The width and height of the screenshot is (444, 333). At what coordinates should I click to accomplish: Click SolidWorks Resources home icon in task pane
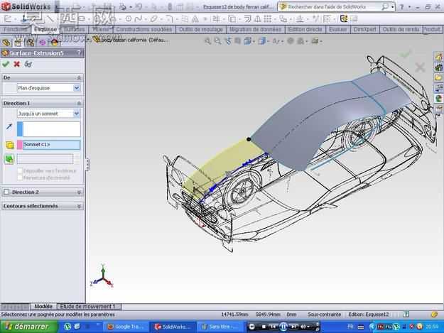coord(438,57)
